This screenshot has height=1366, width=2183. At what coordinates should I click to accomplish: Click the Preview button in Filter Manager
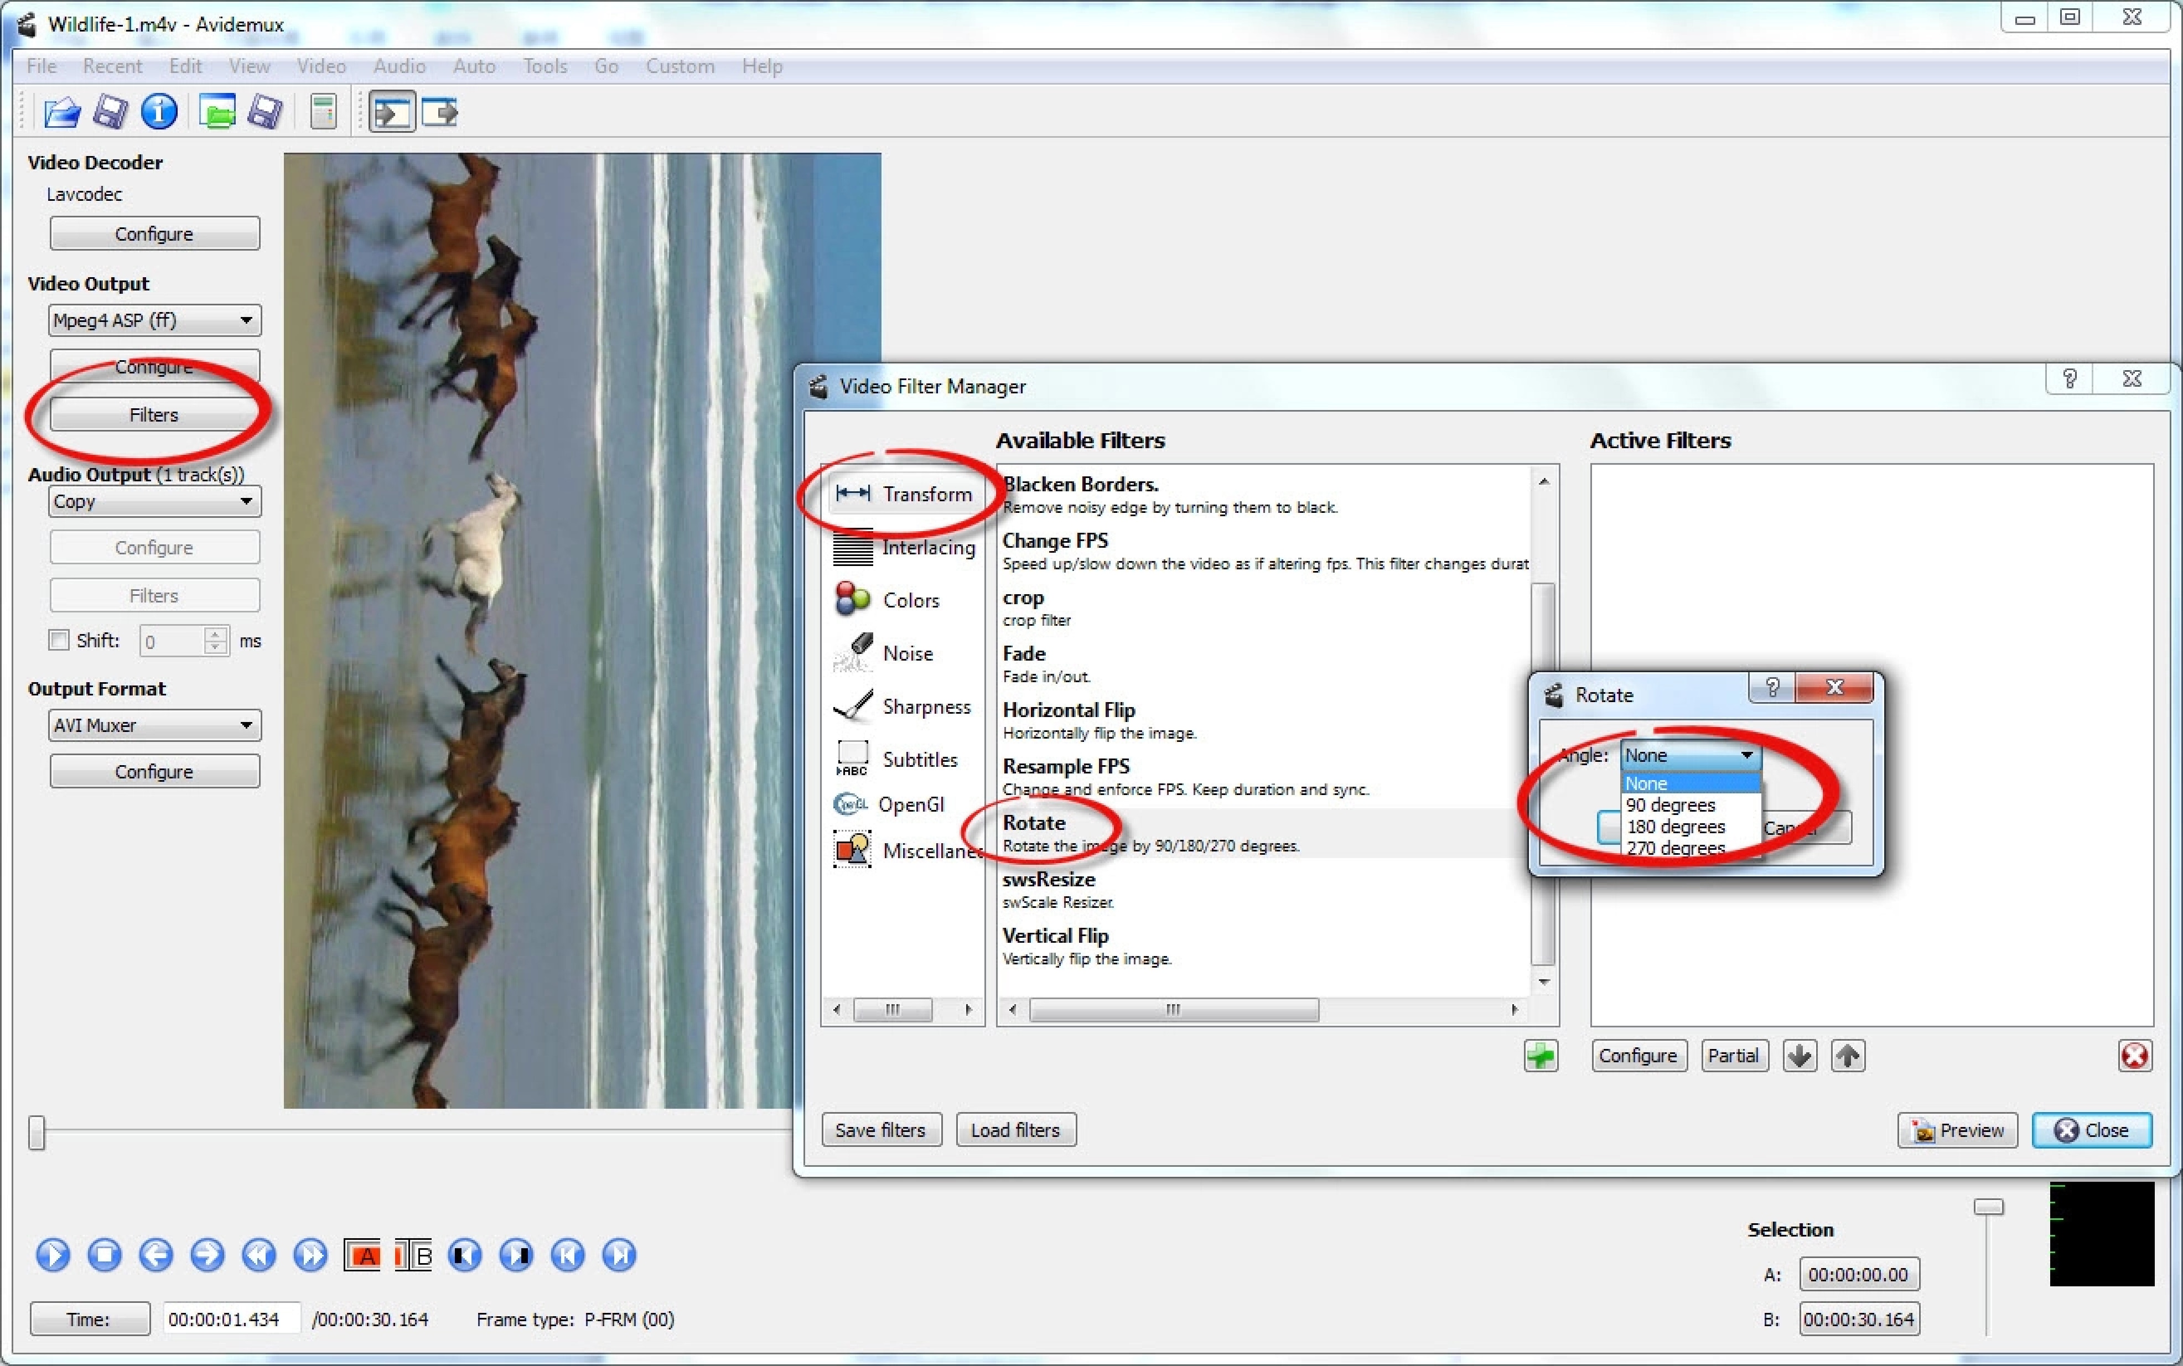click(1957, 1129)
